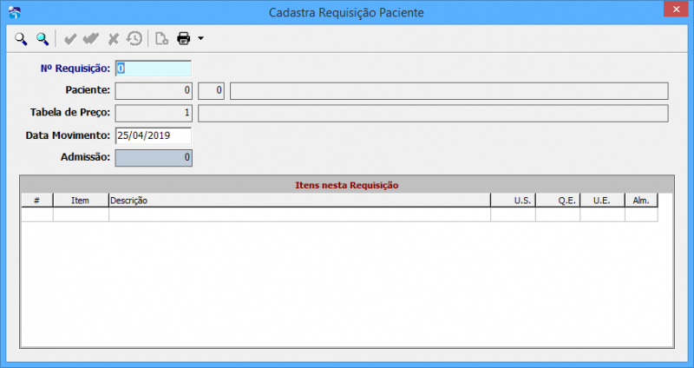The height and width of the screenshot is (368, 694).
Task: Click the single checkmark confirm icon
Action: click(x=70, y=39)
